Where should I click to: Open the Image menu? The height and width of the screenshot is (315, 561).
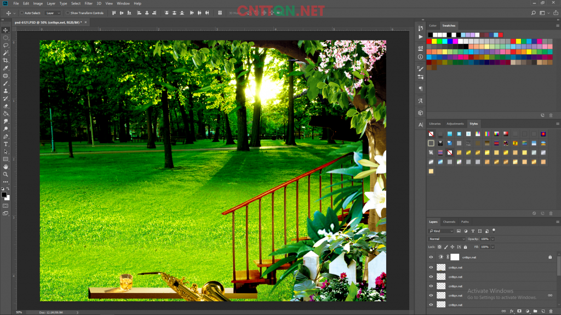[x=38, y=4]
